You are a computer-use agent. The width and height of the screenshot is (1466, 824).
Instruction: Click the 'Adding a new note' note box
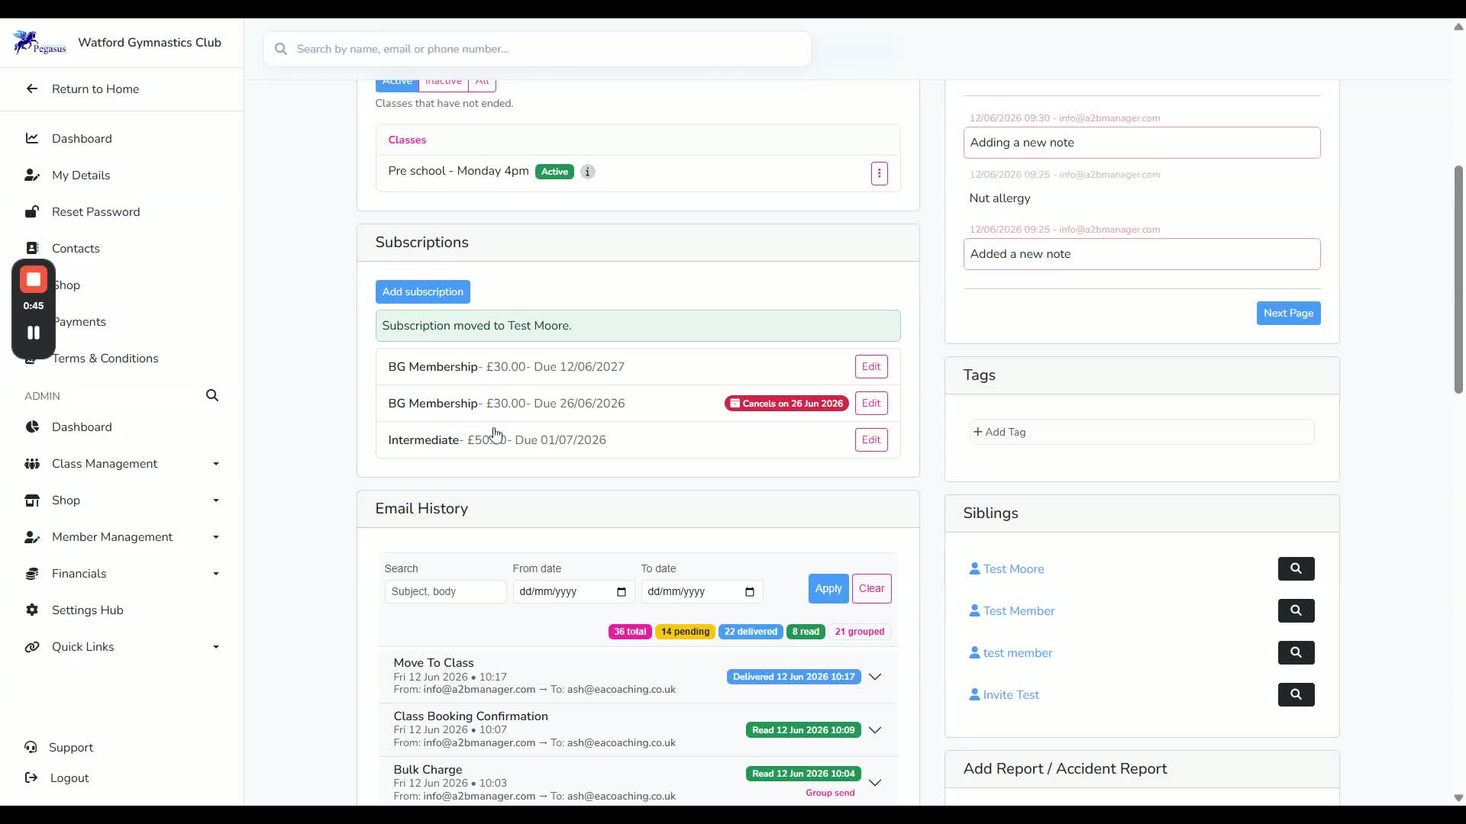(x=1142, y=143)
